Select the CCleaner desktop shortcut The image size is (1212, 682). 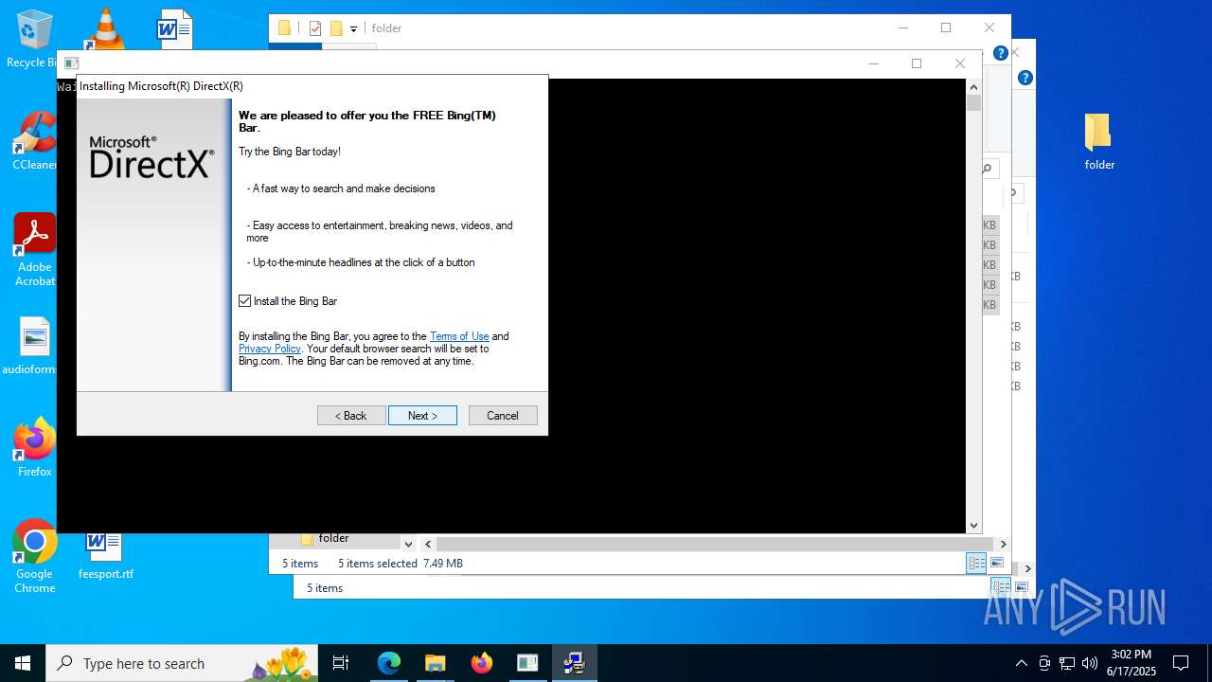[x=34, y=141]
